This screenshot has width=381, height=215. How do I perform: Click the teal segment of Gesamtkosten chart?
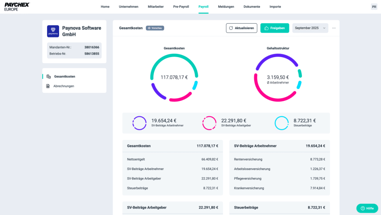pyautogui.click(x=174, y=55)
